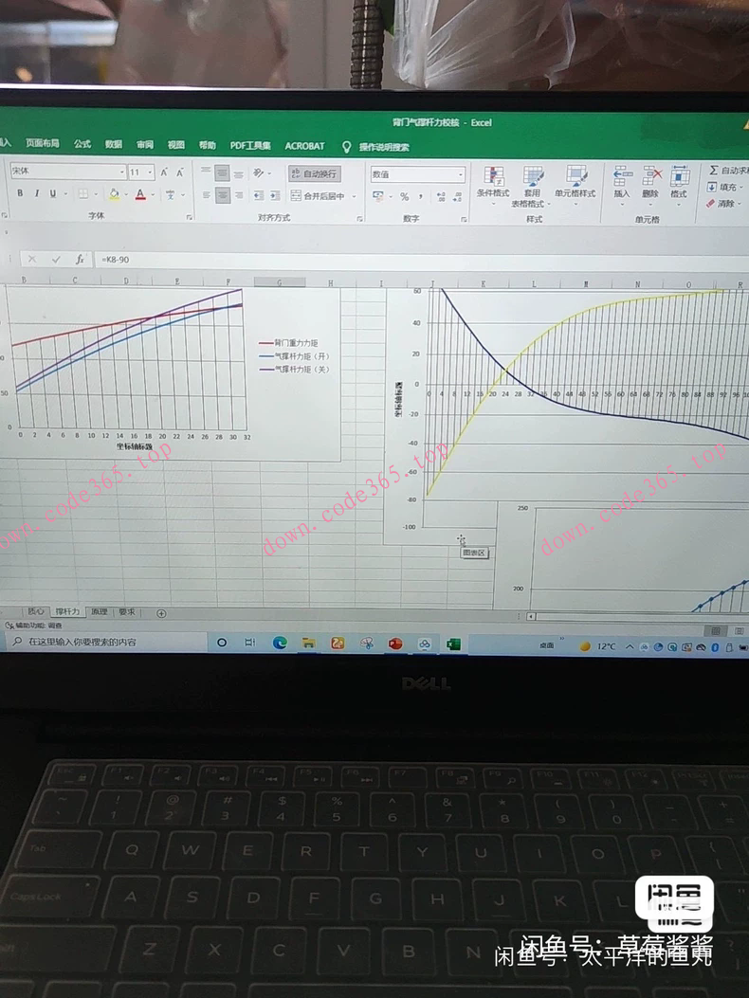Click the formula bar containing =K8-90
749x998 pixels.
[x=420, y=260]
